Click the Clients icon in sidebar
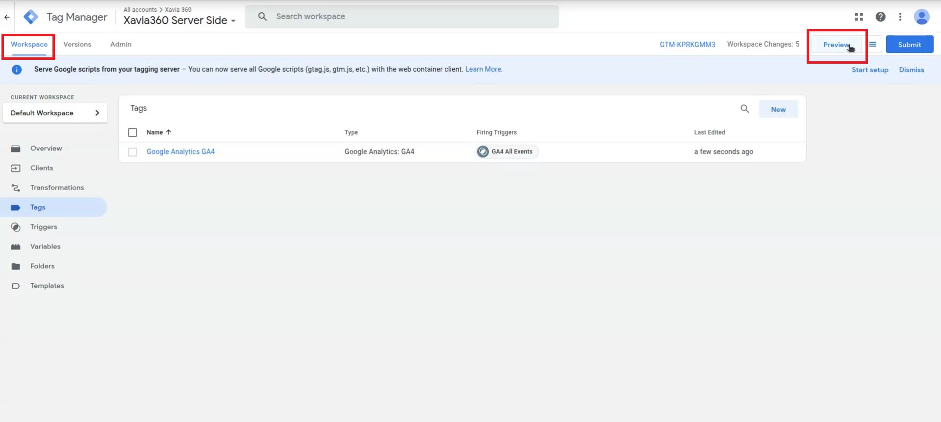 pos(16,168)
